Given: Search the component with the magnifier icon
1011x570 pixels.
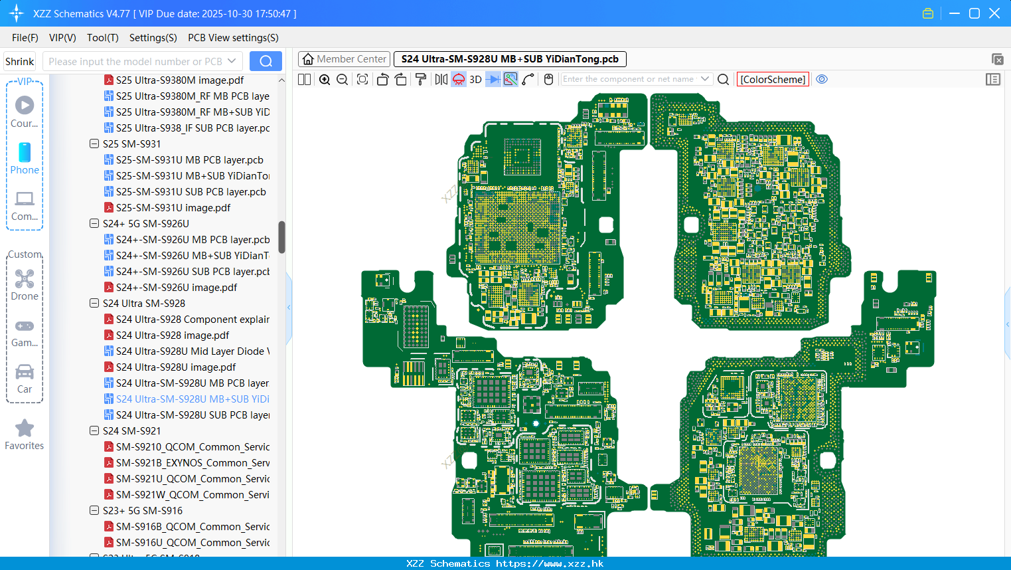Looking at the screenshot, I should click(724, 79).
